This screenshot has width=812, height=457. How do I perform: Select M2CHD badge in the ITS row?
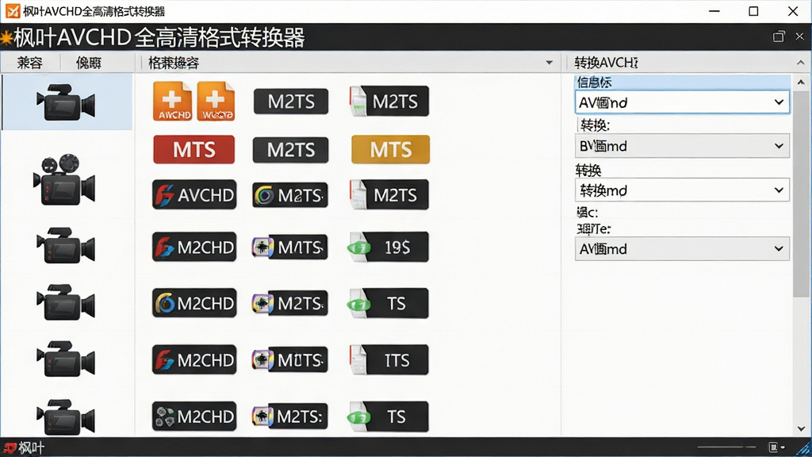(x=194, y=359)
